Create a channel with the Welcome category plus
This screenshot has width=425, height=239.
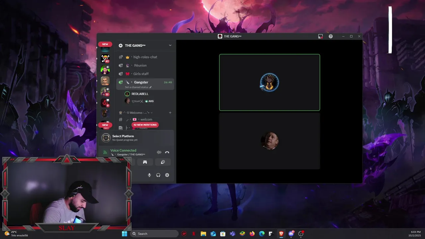(x=170, y=113)
